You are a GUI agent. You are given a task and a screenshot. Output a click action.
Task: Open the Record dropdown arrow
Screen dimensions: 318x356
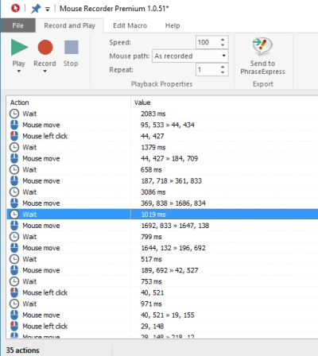45,71
